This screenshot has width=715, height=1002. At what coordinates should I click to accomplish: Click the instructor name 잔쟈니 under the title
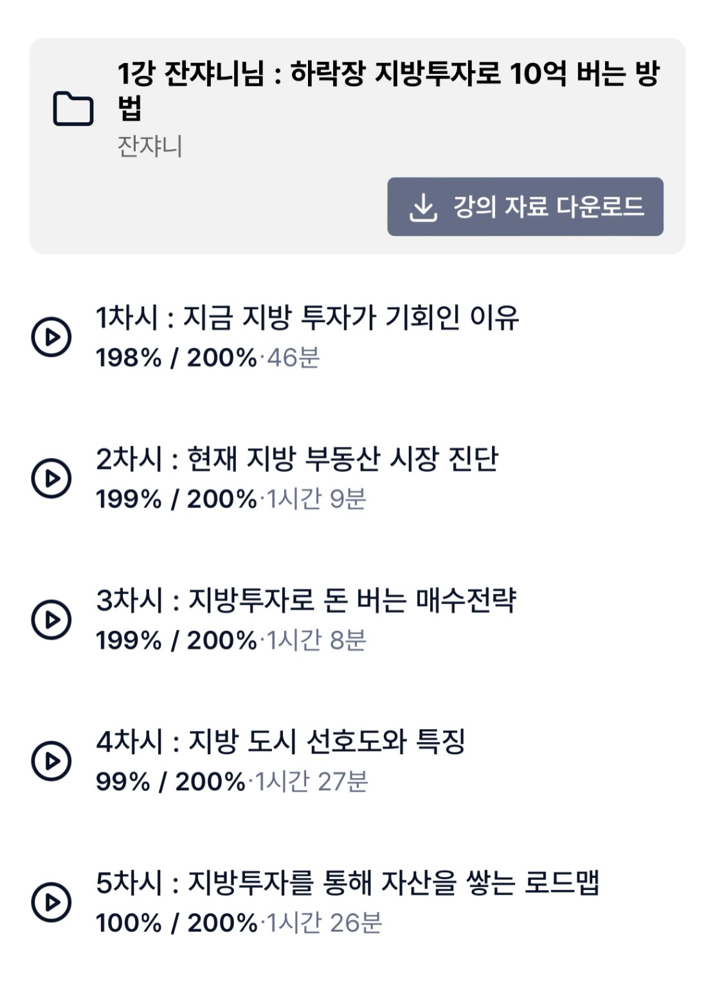tap(150, 147)
